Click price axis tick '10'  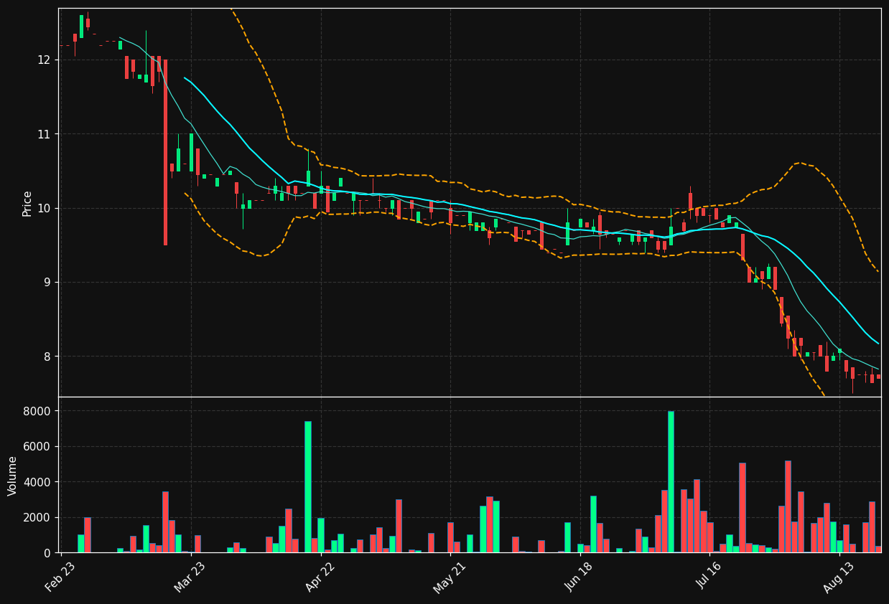[45, 208]
